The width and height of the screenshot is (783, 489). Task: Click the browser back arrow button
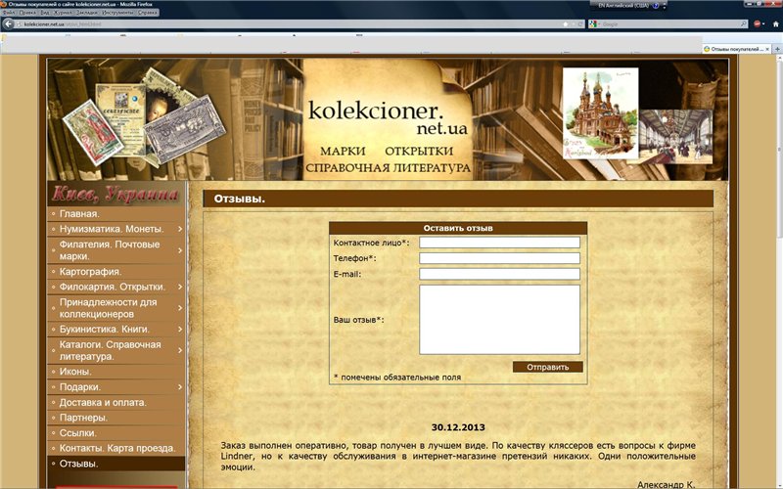pos(8,23)
